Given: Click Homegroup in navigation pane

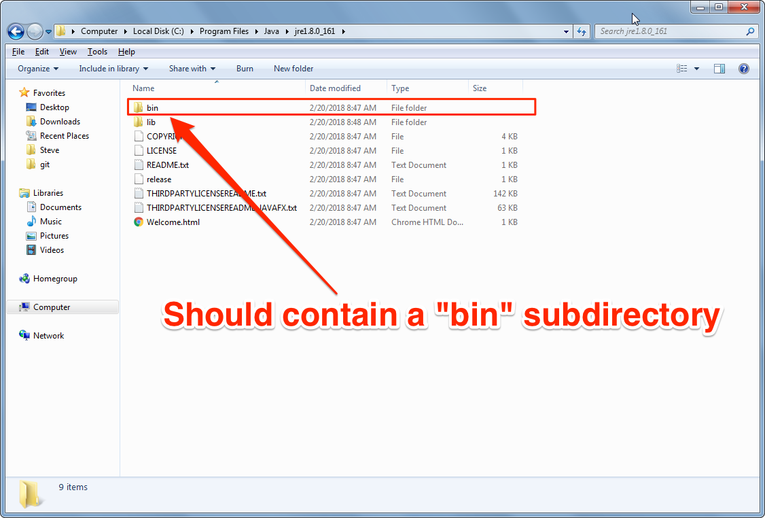Looking at the screenshot, I should coord(55,279).
